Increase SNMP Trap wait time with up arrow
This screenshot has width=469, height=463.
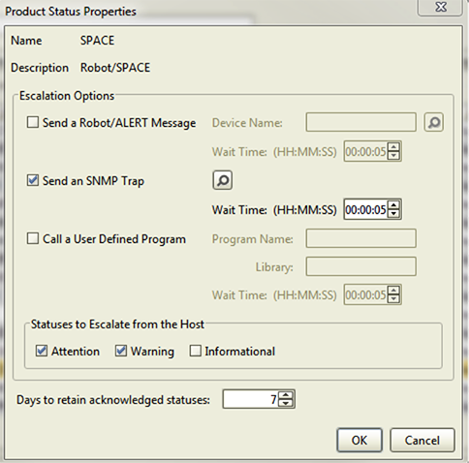pyautogui.click(x=393, y=205)
